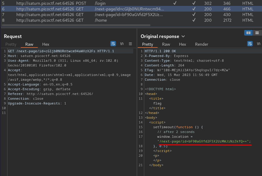Click the X-Powered-By: Express header

click(167, 56)
